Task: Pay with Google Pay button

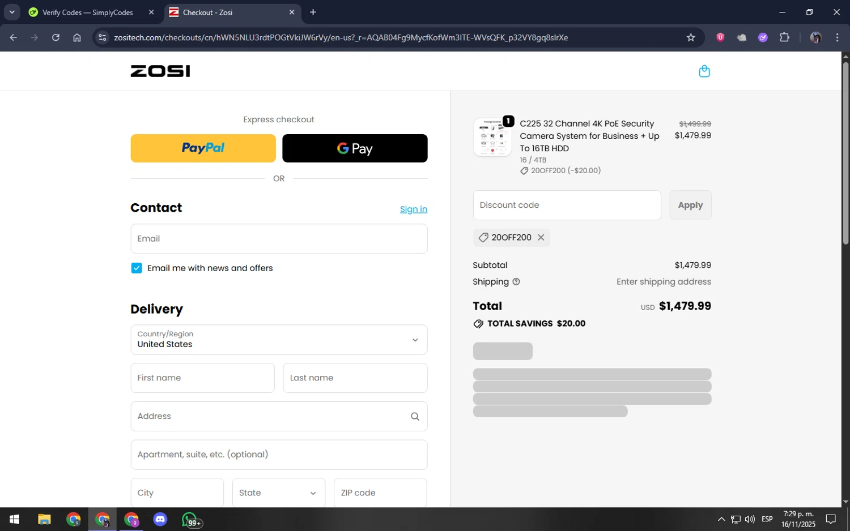Action: [x=355, y=148]
